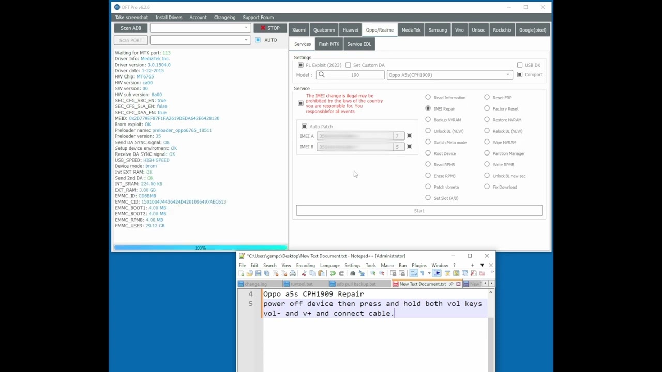
Task: Click the New file icon in Notepad++
Action: [241, 273]
